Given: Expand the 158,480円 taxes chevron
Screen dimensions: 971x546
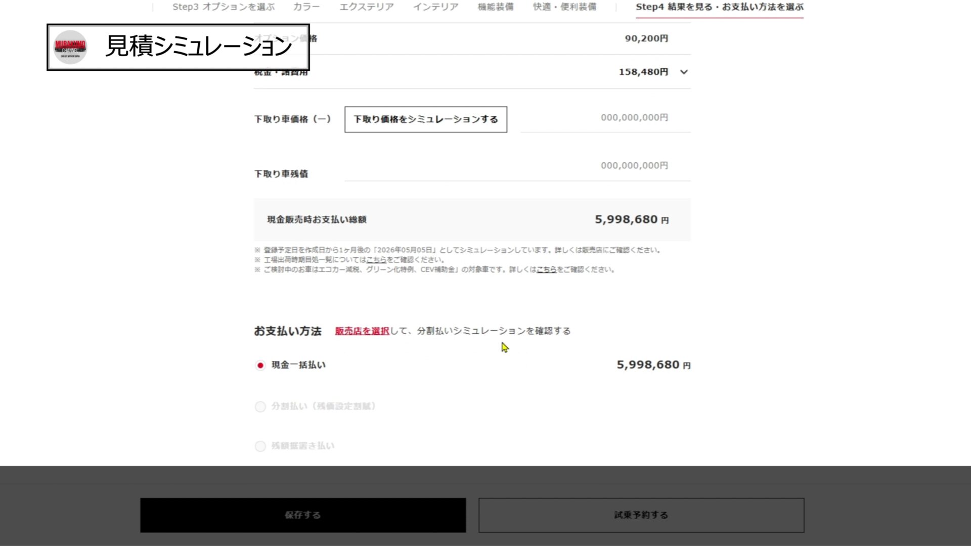Looking at the screenshot, I should (x=684, y=72).
